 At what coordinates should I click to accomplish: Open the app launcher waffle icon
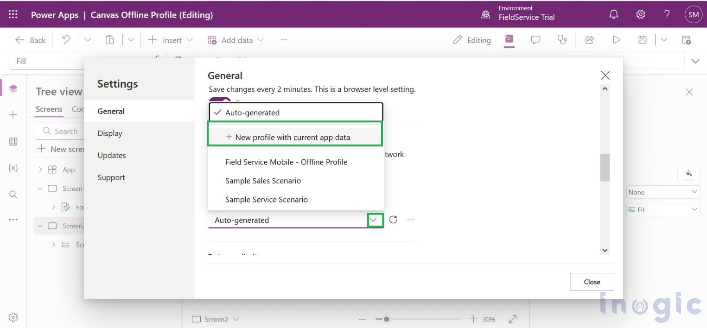pos(13,15)
